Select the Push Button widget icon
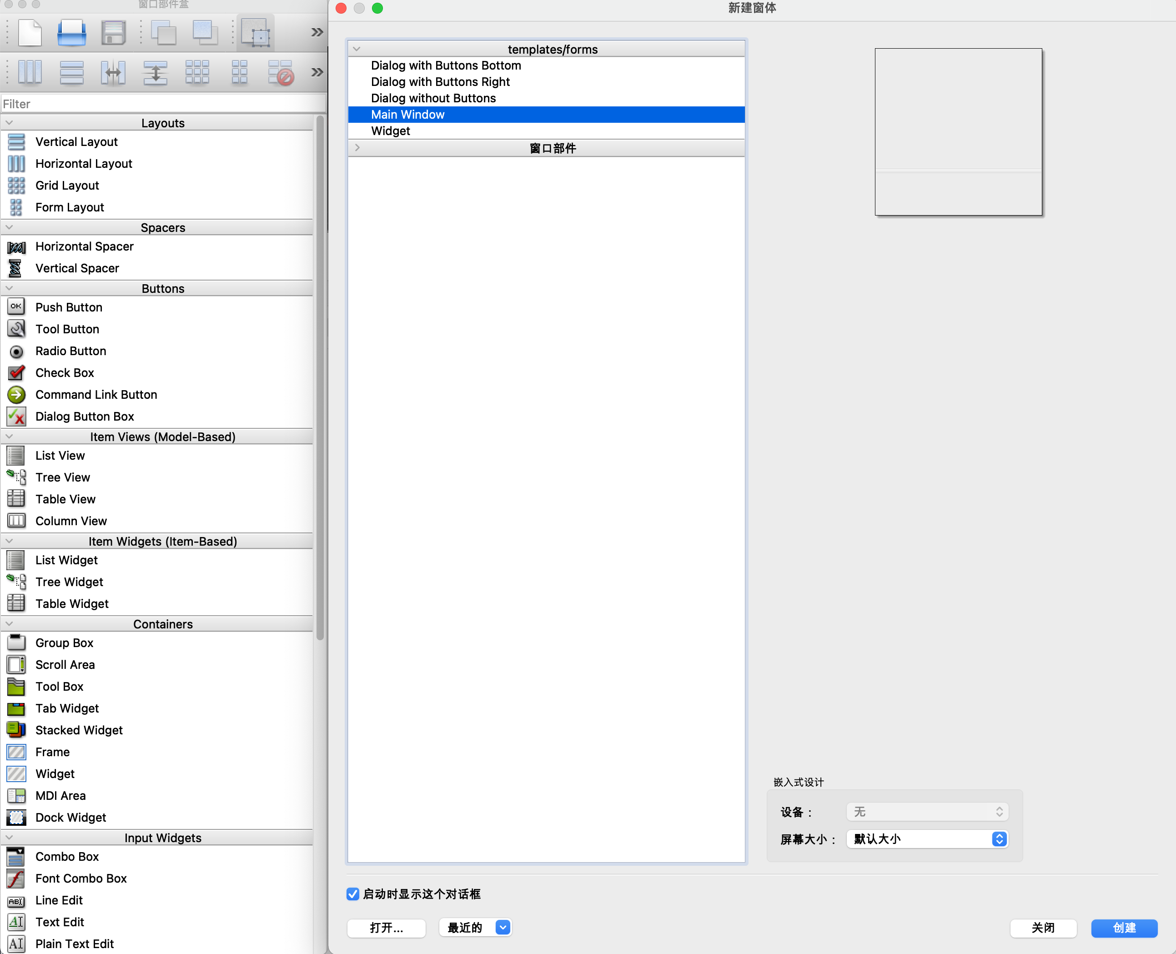 coord(16,306)
